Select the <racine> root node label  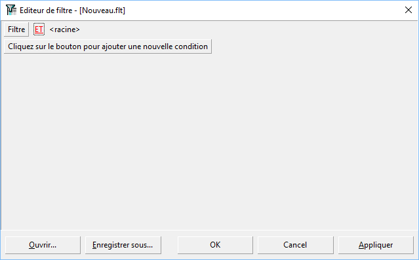click(65, 29)
